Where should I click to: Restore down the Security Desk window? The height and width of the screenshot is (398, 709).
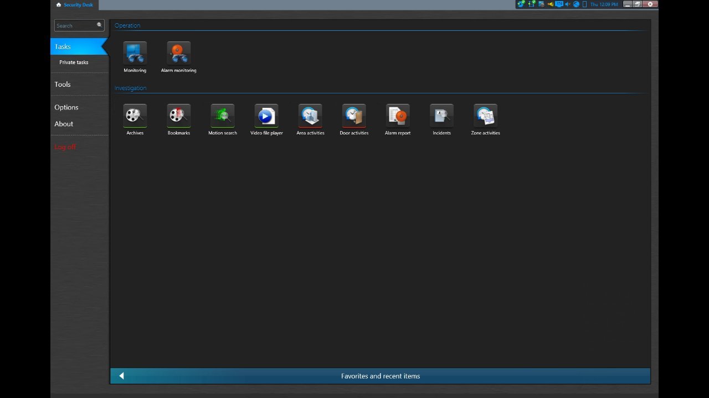coord(638,4)
